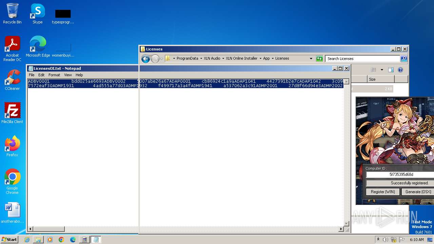
Task: Open the anotherabo Word document icon
Action: click(x=12, y=213)
